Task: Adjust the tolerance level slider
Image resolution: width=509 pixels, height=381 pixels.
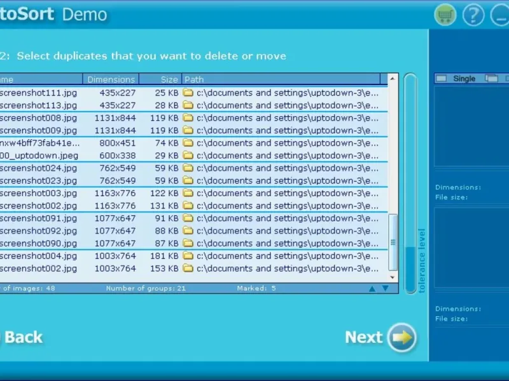Action: click(x=410, y=184)
